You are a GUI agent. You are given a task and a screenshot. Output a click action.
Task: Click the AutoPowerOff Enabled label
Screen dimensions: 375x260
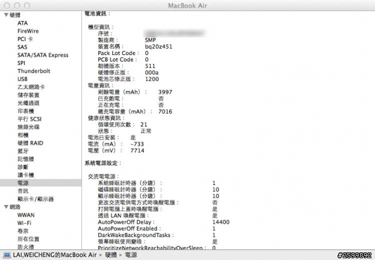click(x=129, y=229)
